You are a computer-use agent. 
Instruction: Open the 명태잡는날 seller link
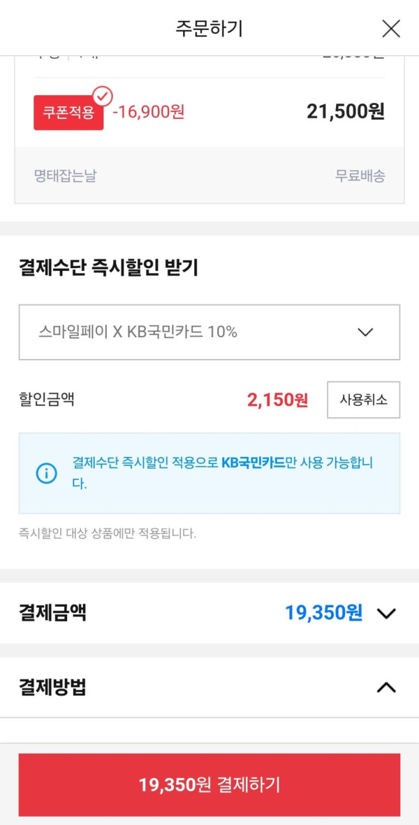pos(65,176)
